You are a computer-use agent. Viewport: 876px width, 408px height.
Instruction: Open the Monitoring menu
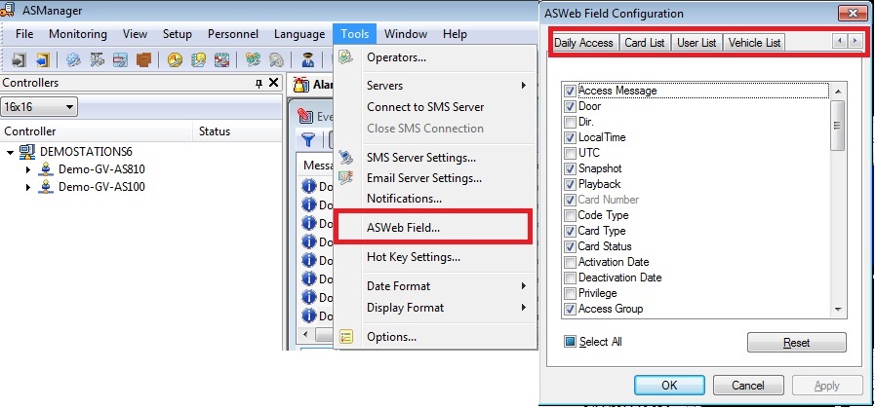point(78,34)
